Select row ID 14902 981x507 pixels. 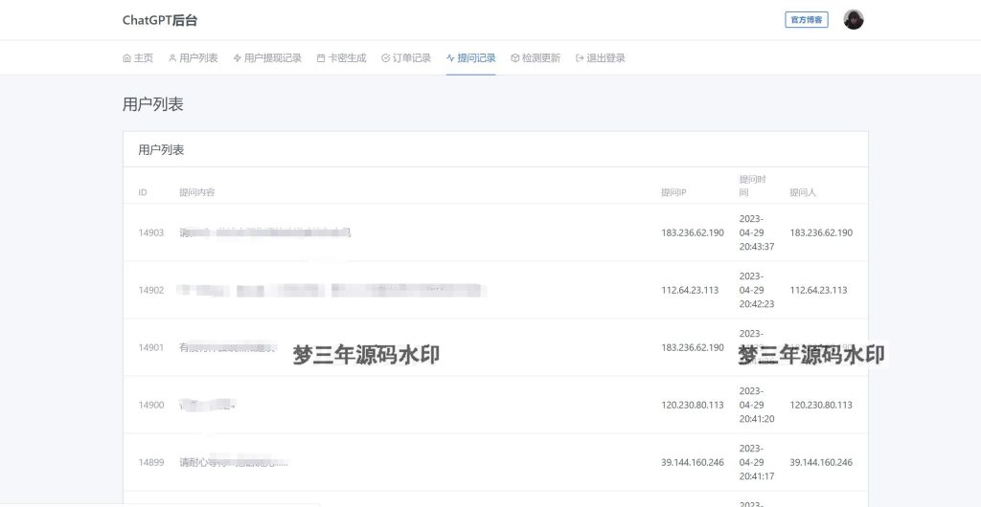click(x=150, y=291)
